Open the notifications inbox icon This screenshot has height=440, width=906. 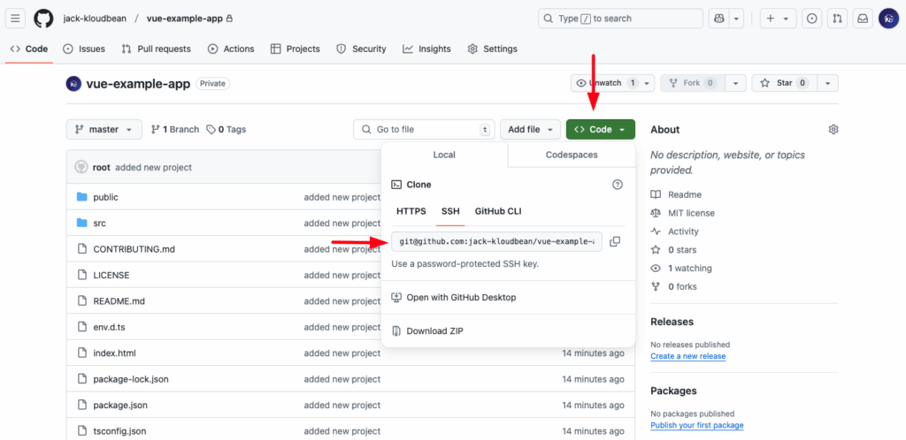point(863,19)
